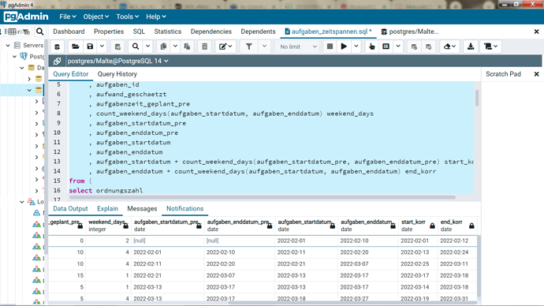
Task: Click the Paste icon in query toolbar
Action: (x=187, y=47)
